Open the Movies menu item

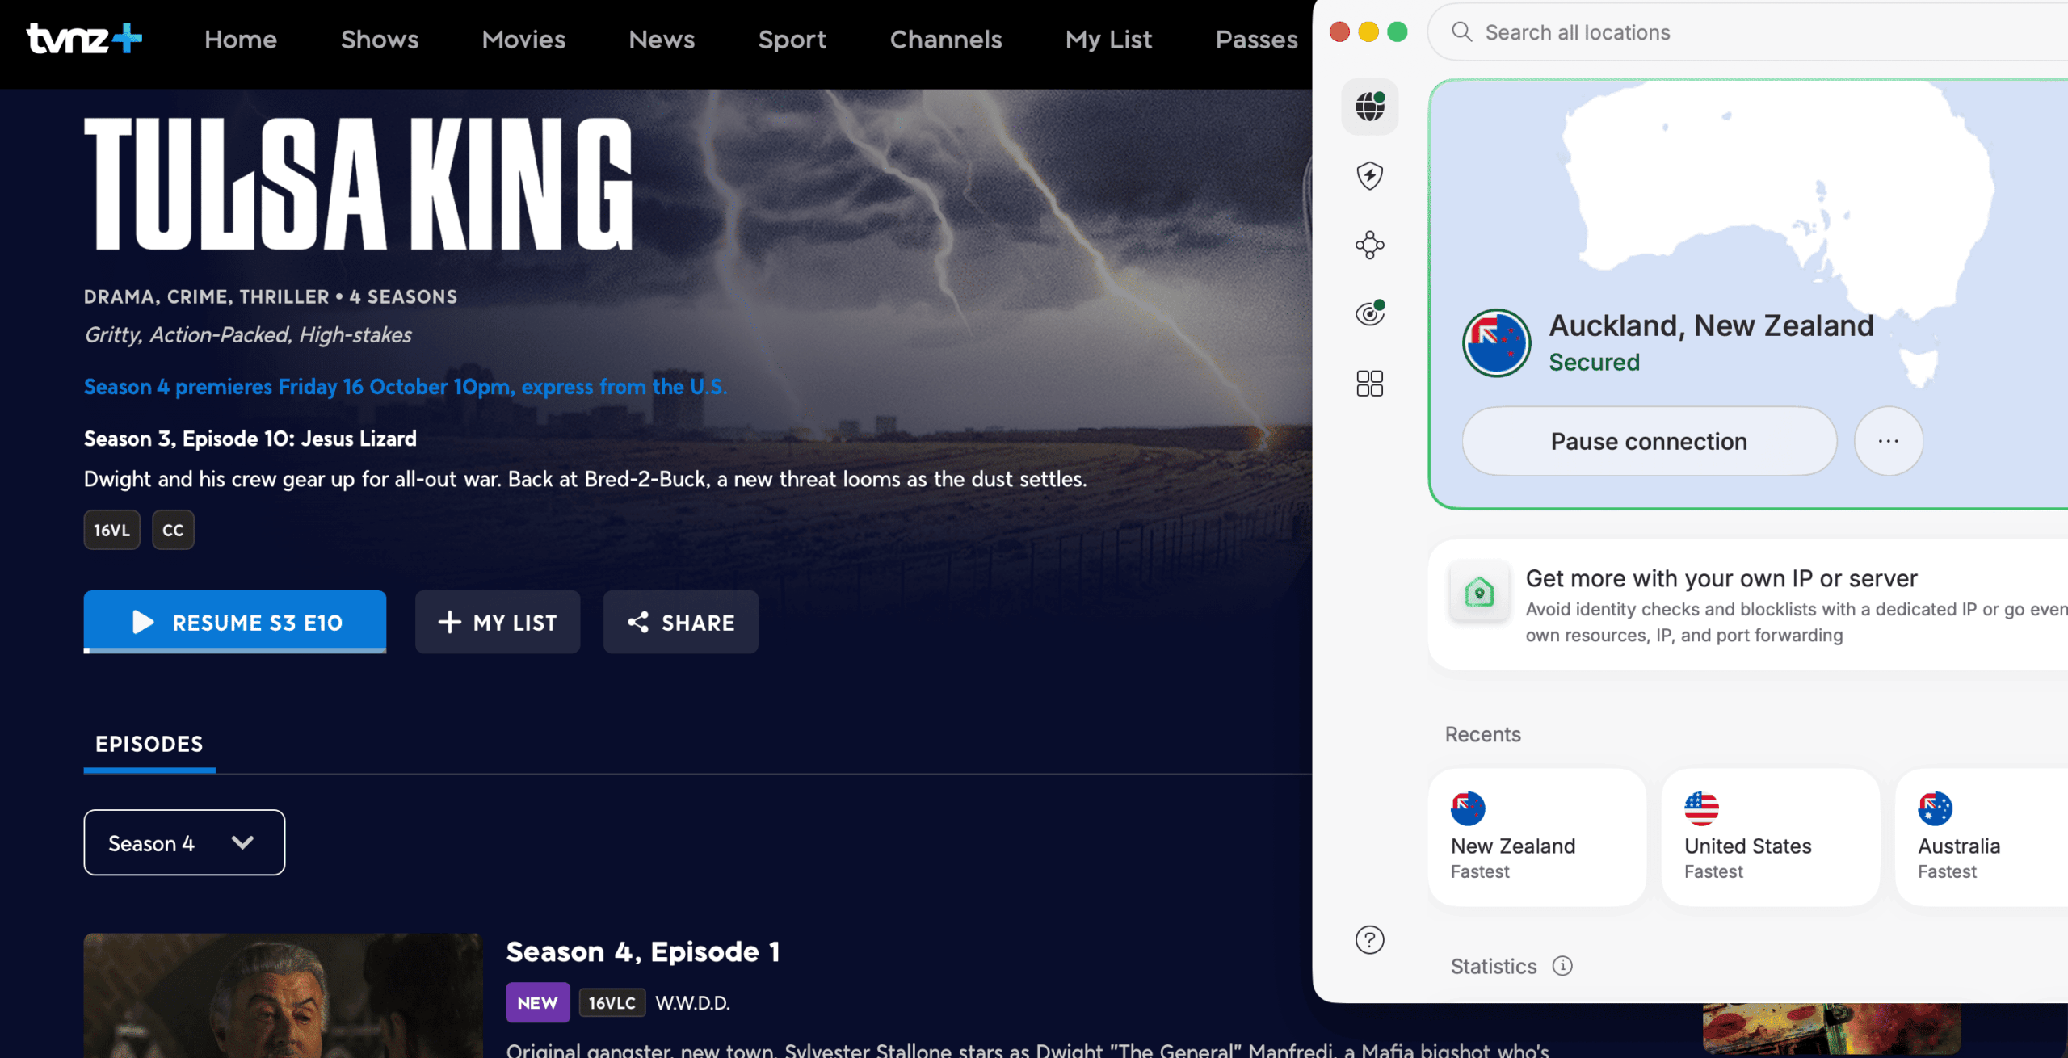point(523,40)
